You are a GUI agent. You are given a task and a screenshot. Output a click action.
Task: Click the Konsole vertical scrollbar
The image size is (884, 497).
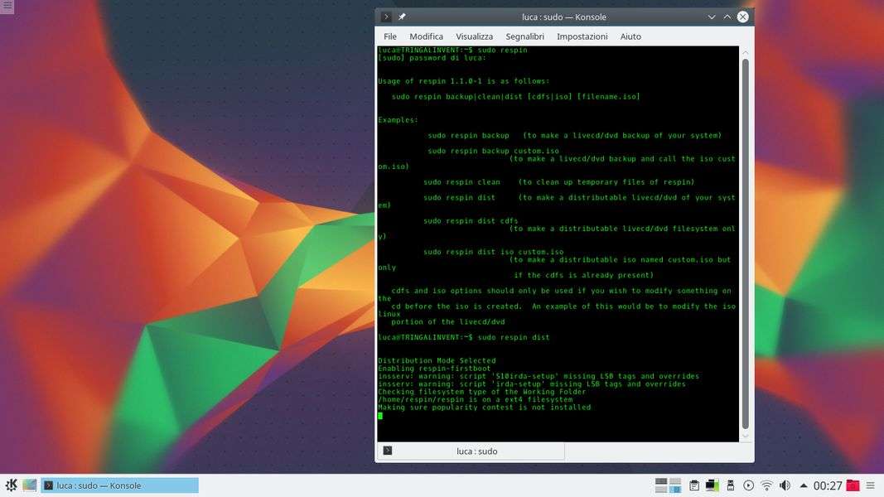pos(745,240)
